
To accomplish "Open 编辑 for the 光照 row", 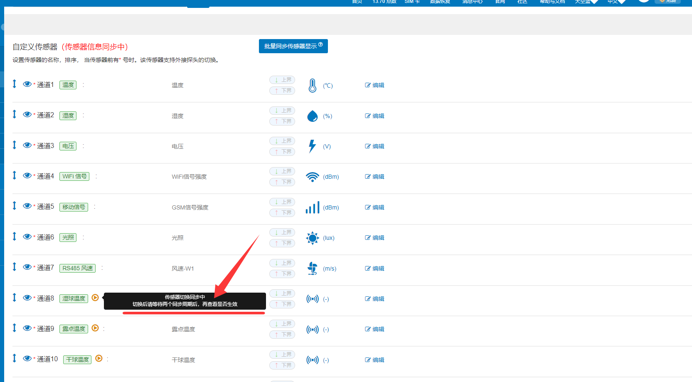I will (374, 238).
